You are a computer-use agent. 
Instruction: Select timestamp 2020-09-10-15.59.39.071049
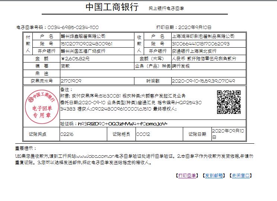203,81
